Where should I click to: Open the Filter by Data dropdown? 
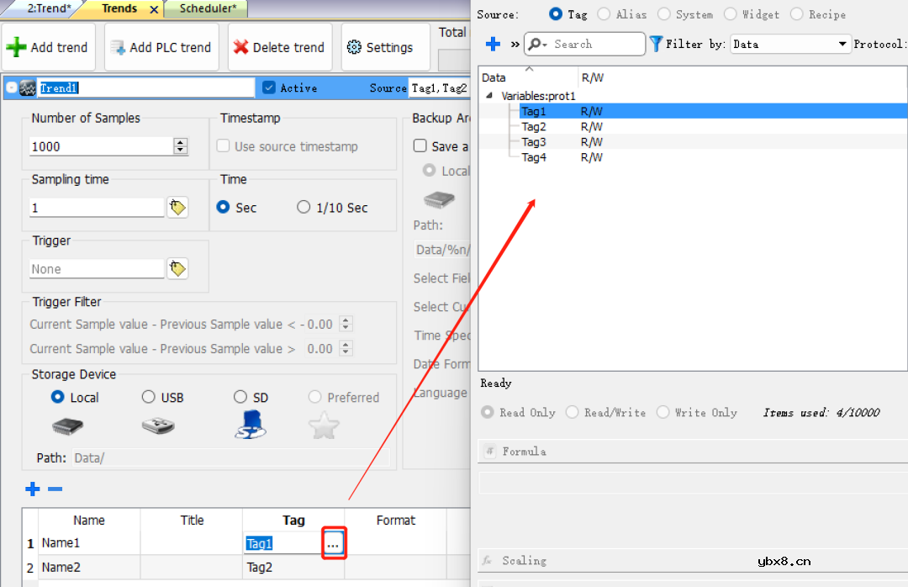point(790,44)
